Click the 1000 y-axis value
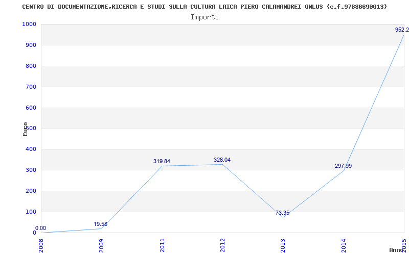Viewport: 409px width, 255px height. [x=29, y=24]
